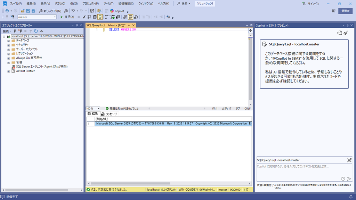This screenshot has width=356, height=200.
Task: Toggle pin on the SQLQuery1.sql tab
Action: (129, 25)
